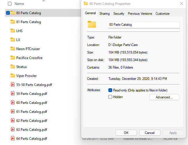Screen dimensions: 188x145
Task: Click PDF icon of 55-58 Parts Catalog.pdf
Action: [x=13, y=85]
